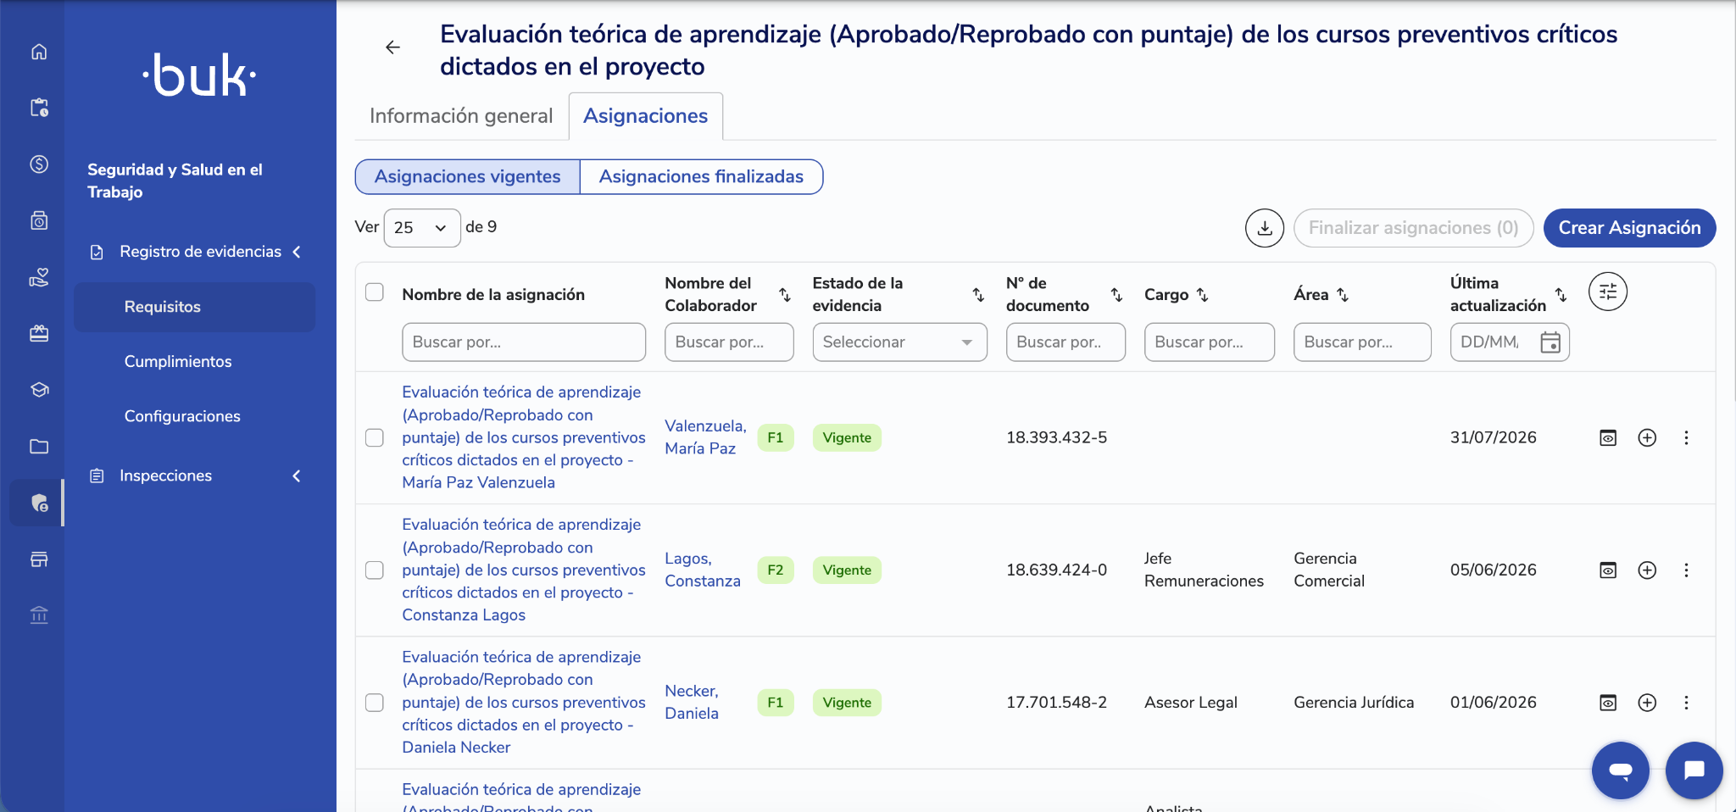The height and width of the screenshot is (812, 1736).
Task: Check the Daniela Necker assignment row
Action: [x=374, y=703]
